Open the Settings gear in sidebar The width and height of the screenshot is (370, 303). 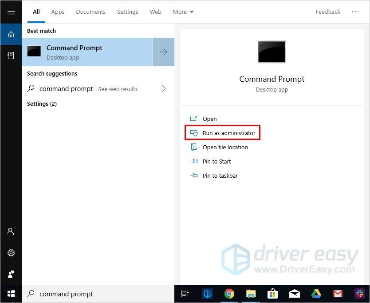click(x=11, y=253)
